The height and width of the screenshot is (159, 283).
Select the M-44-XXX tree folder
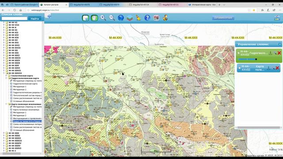pos(14,133)
